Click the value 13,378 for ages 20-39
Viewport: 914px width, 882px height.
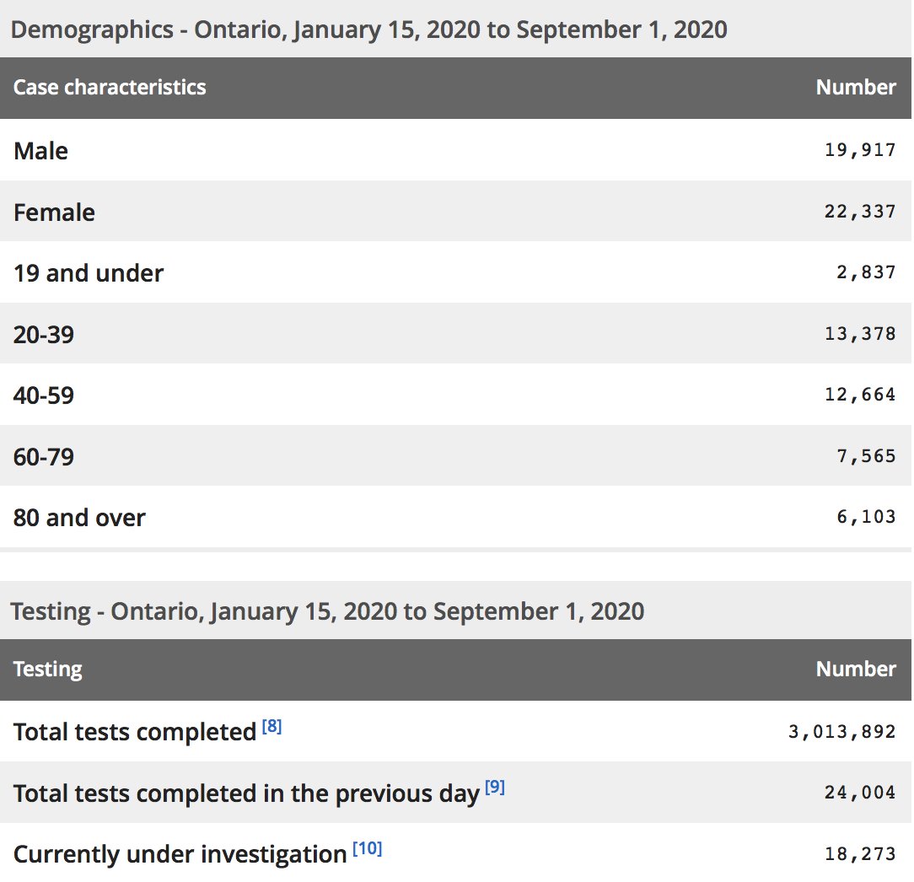click(860, 333)
